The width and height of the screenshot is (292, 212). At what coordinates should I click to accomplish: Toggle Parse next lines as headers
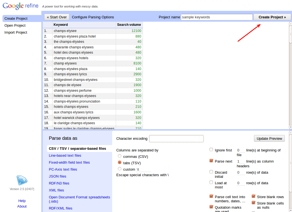point(211,161)
